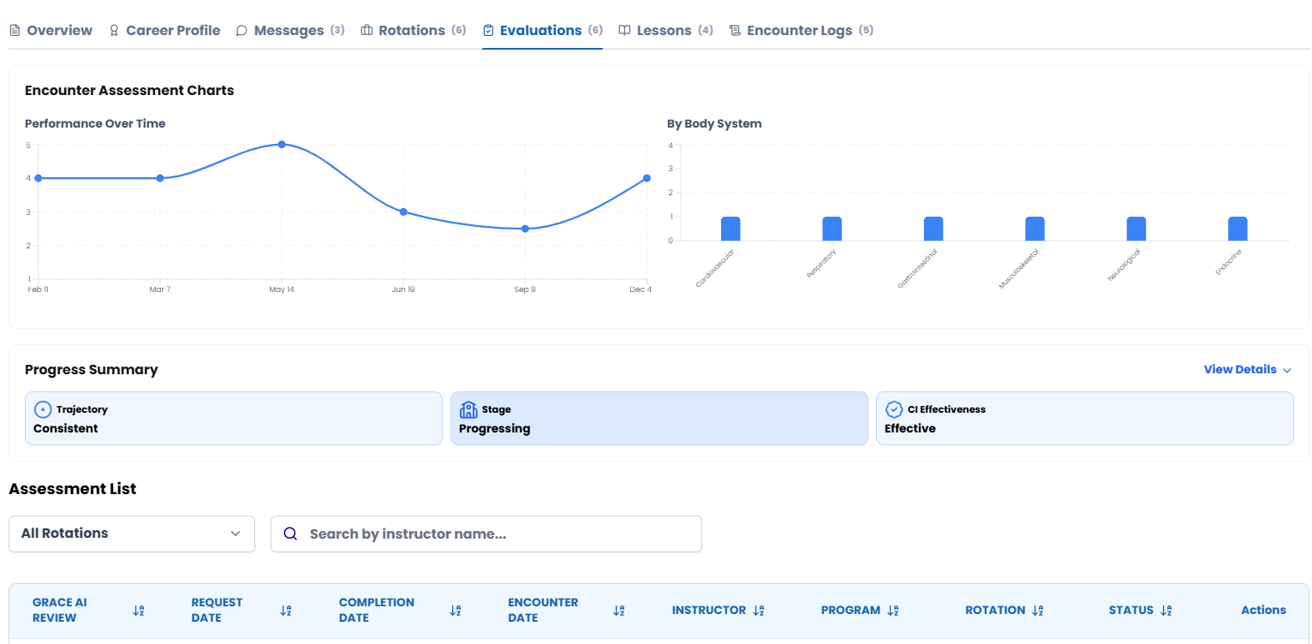
Task: Open the All Rotations dropdown
Action: (x=132, y=534)
